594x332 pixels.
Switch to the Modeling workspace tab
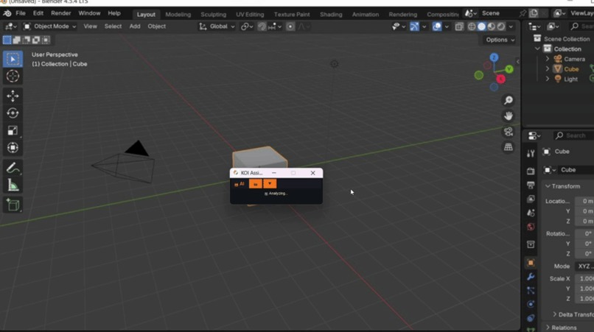point(178,15)
